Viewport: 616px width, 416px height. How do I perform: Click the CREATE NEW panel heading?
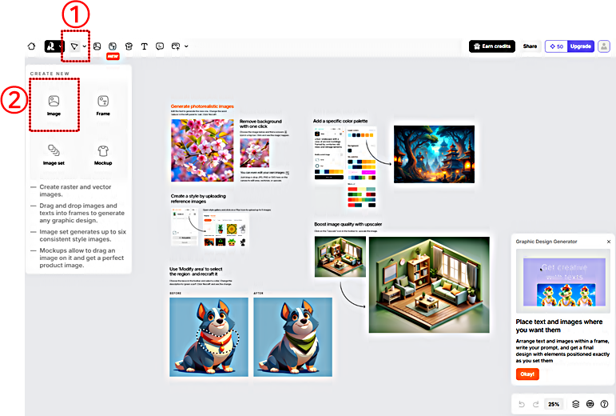pyautogui.click(x=50, y=74)
